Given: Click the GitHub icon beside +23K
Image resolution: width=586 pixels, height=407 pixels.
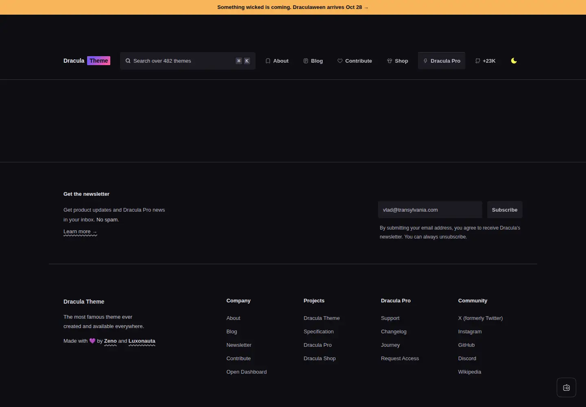Looking at the screenshot, I should coord(478,61).
